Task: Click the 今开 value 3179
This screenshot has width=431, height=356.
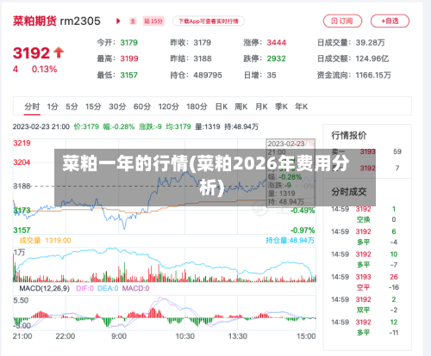Action: (x=128, y=43)
